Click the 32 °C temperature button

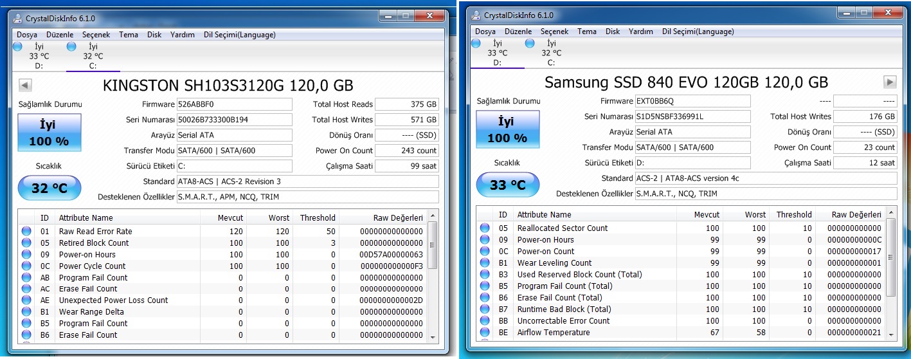(50, 189)
